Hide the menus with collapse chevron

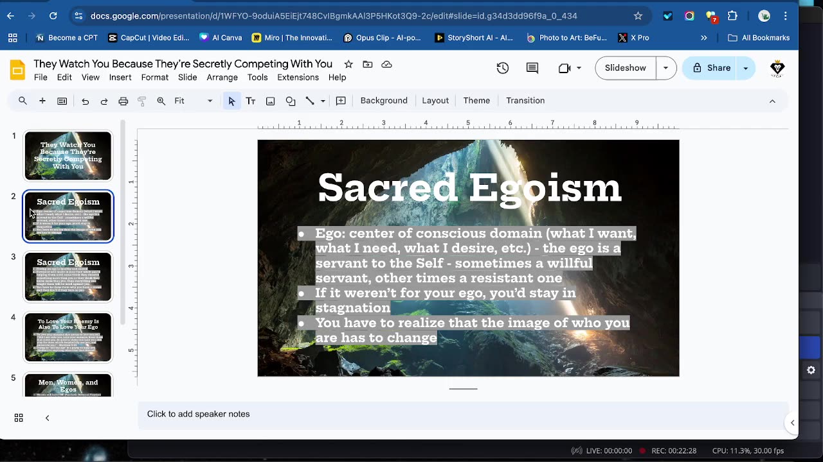(x=772, y=101)
